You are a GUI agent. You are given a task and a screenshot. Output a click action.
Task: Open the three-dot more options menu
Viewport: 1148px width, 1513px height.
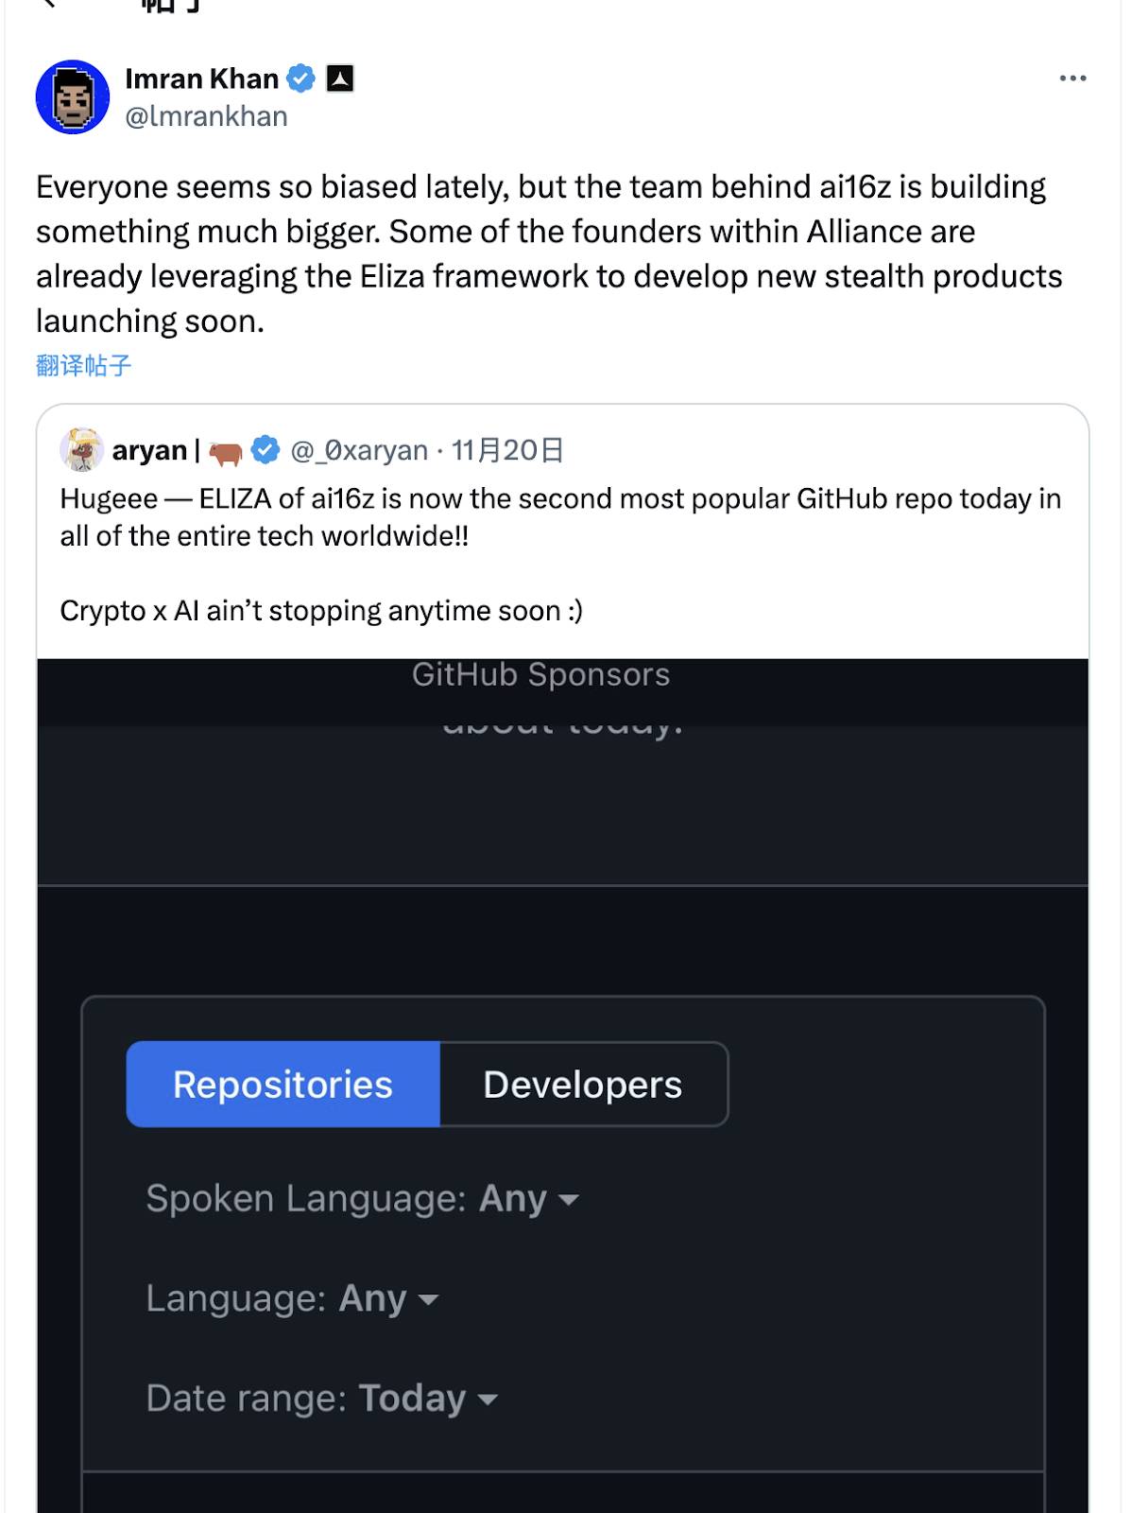1072,78
